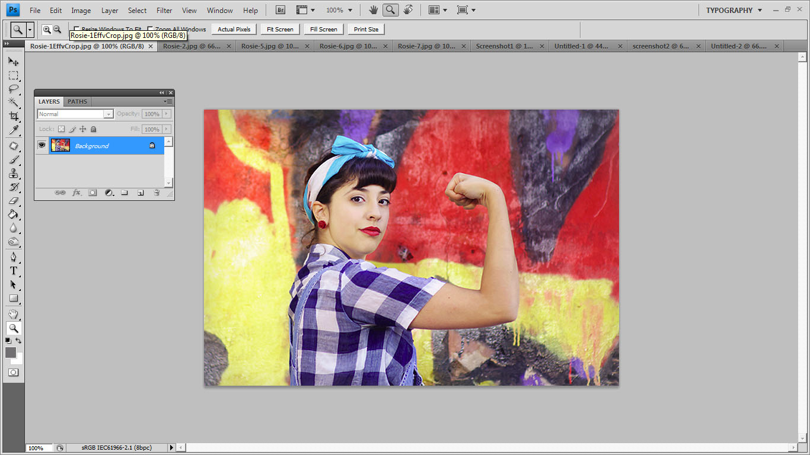
Task: Select the Clone Stamp tool
Action: 13,174
